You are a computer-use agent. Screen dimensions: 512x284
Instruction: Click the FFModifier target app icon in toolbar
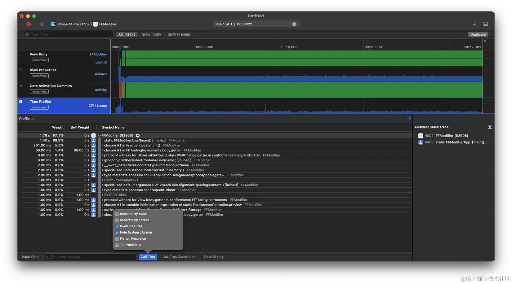pos(96,24)
